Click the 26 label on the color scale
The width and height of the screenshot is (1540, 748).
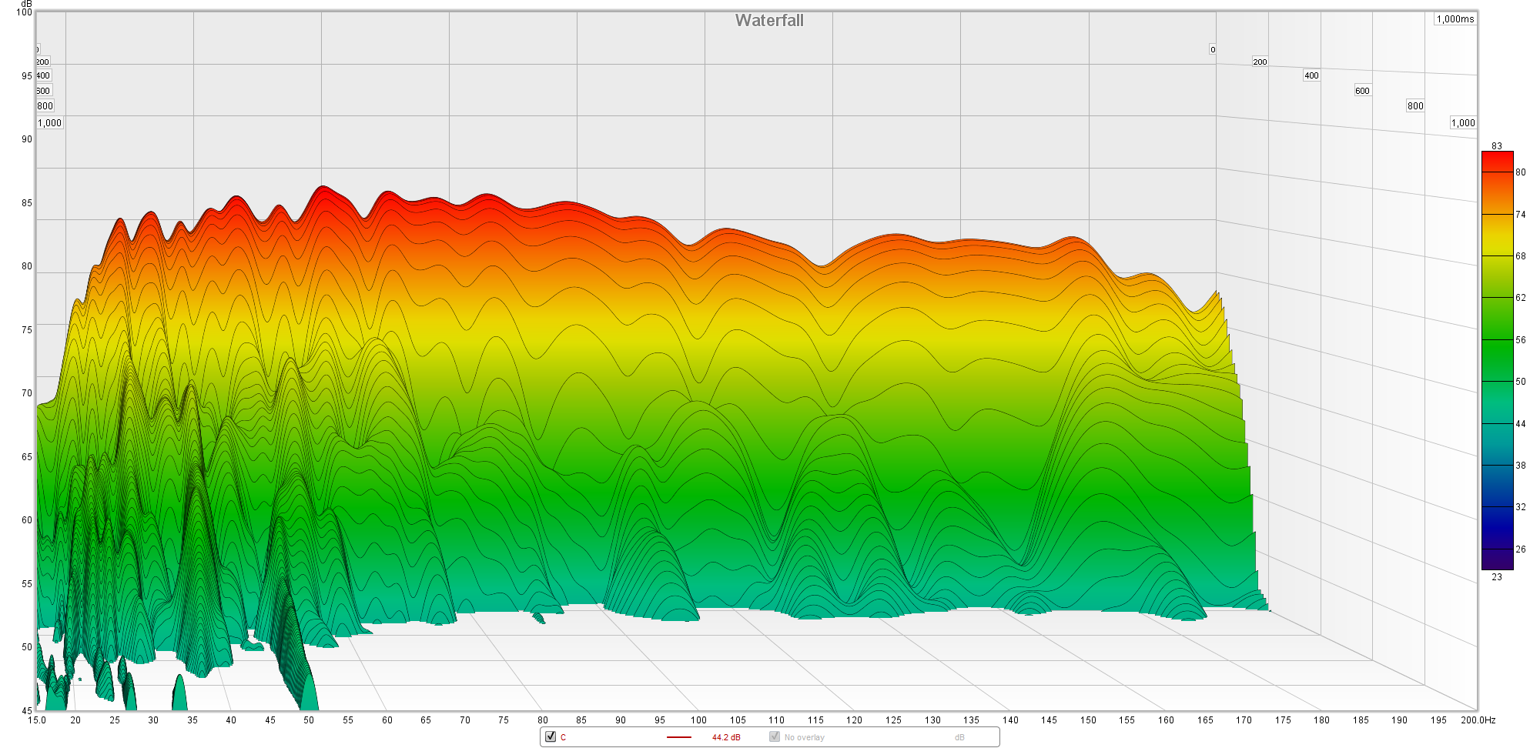[1521, 549]
